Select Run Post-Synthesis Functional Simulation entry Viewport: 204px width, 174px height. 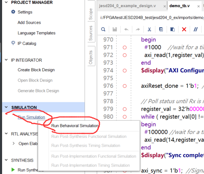(89, 137)
